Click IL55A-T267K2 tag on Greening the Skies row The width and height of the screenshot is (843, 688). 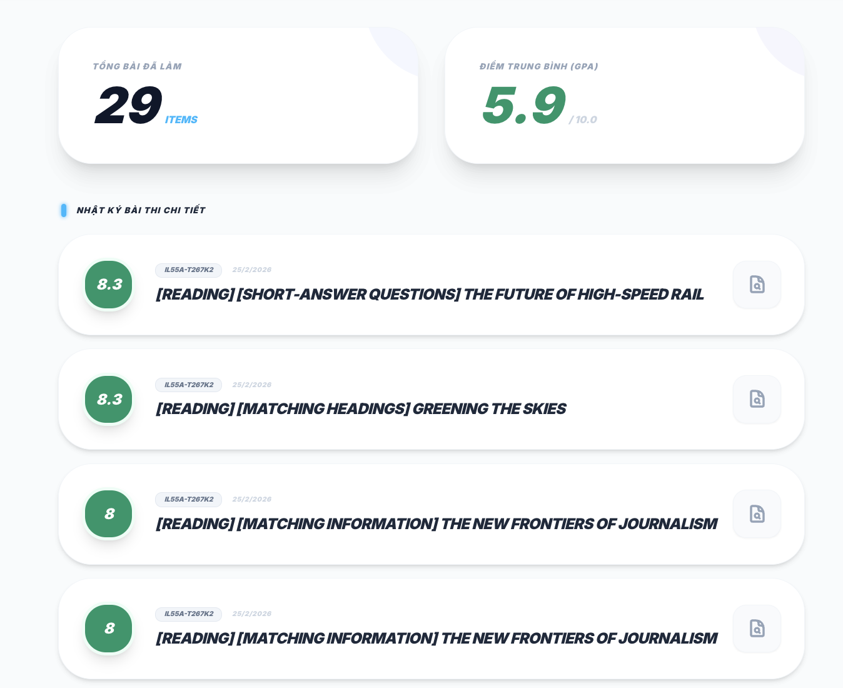[188, 385]
